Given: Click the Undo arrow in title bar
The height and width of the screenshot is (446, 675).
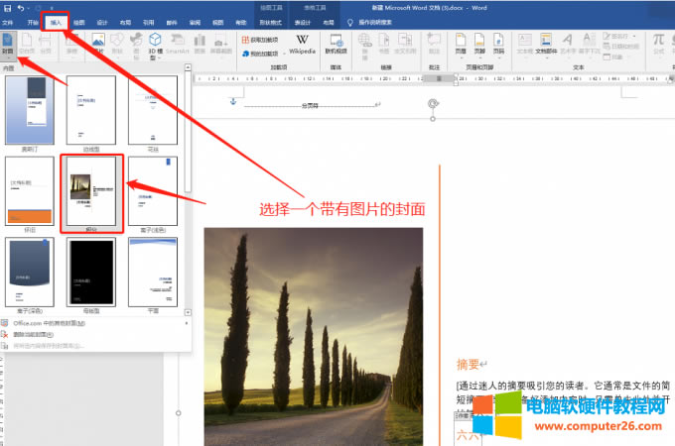Looking at the screenshot, I should point(20,7).
